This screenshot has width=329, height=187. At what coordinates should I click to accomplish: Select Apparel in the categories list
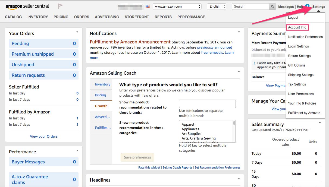pos(188,125)
